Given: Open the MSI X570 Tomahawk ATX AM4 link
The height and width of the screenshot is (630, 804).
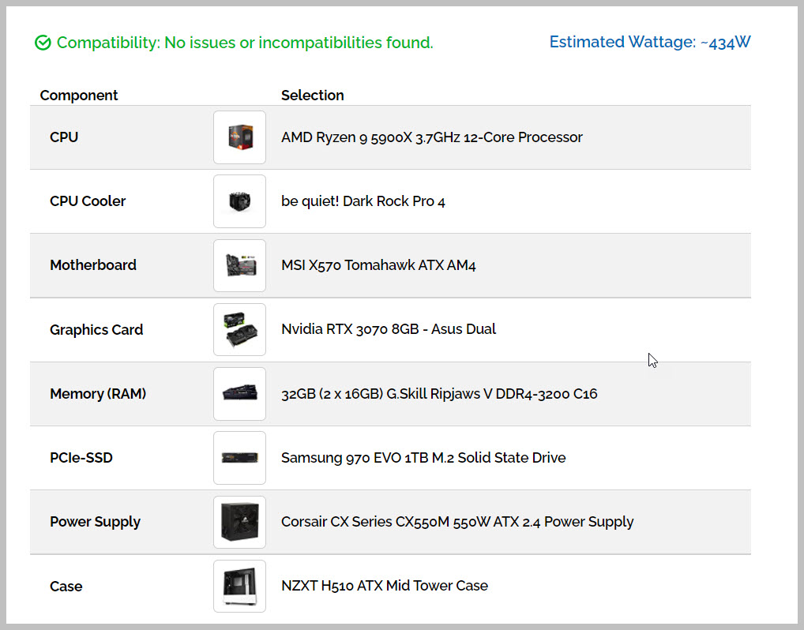Looking at the screenshot, I should [x=378, y=265].
